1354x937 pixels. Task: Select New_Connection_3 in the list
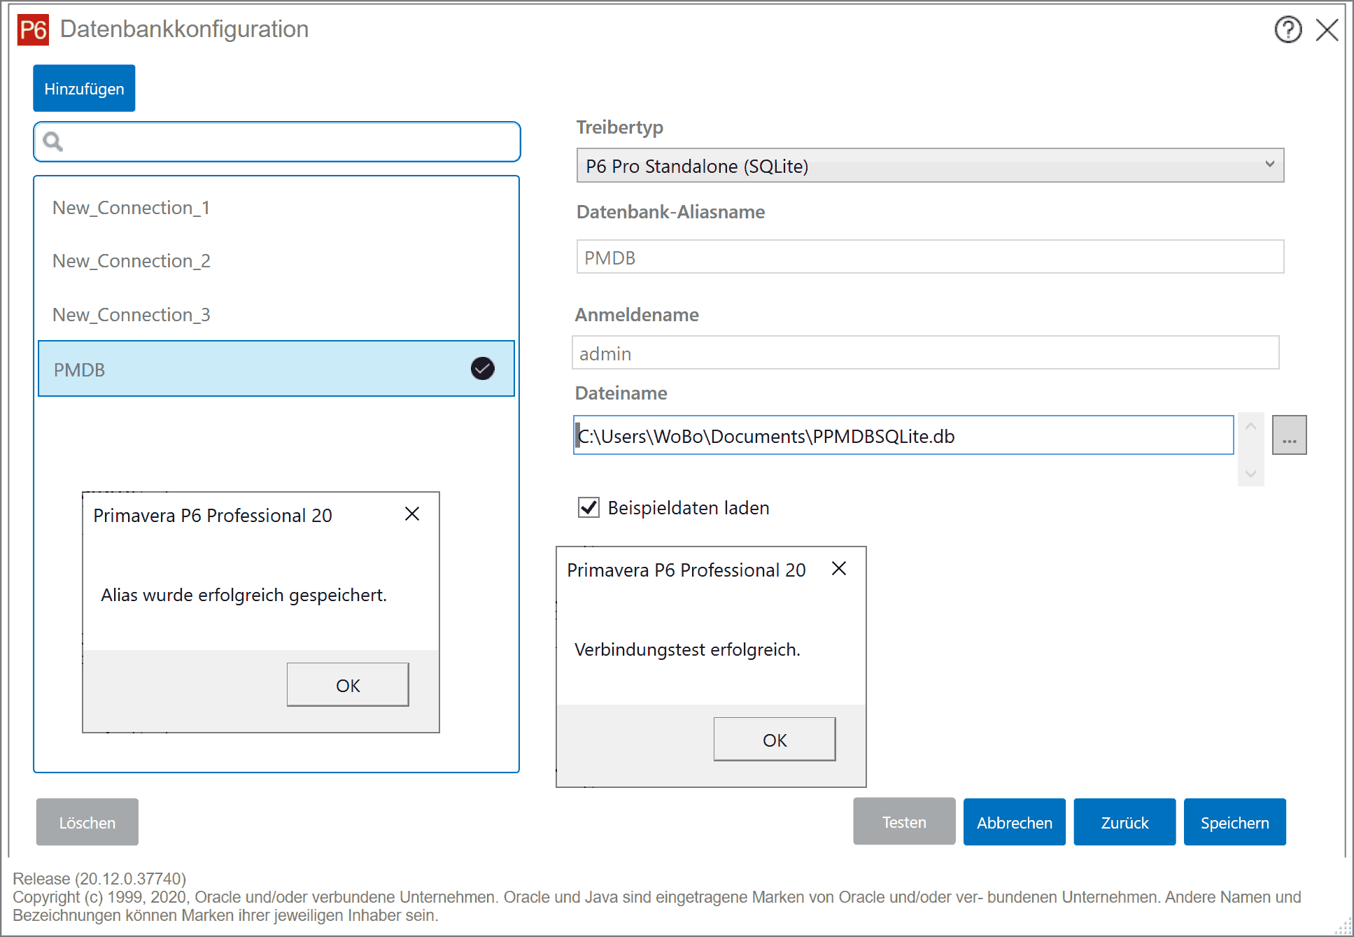click(x=131, y=315)
